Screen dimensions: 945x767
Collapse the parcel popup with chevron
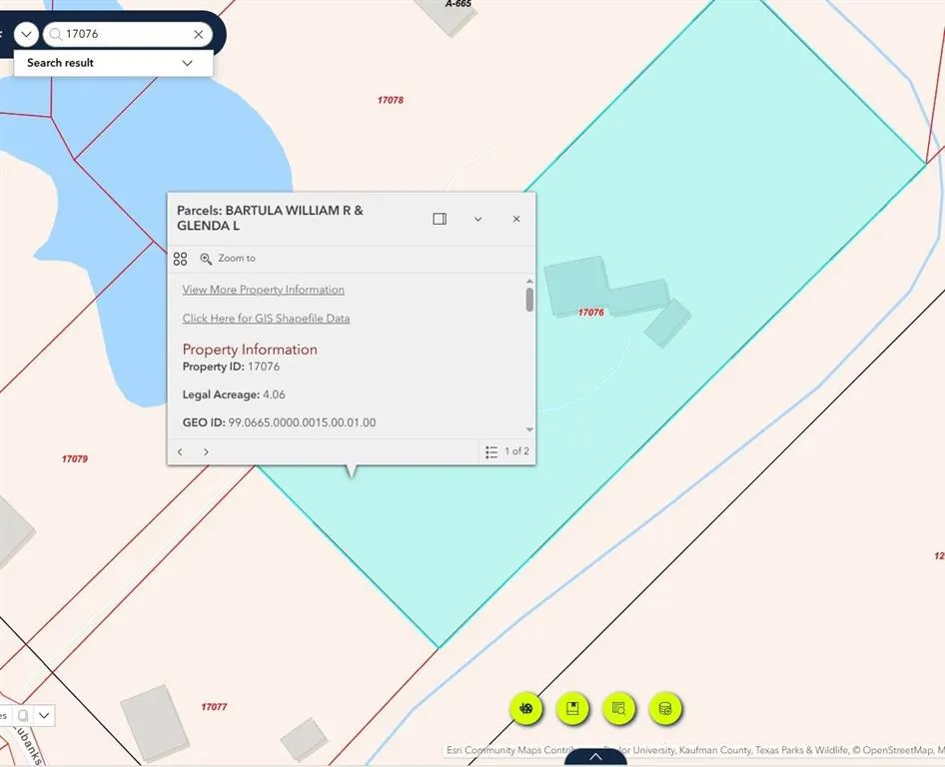click(x=477, y=219)
